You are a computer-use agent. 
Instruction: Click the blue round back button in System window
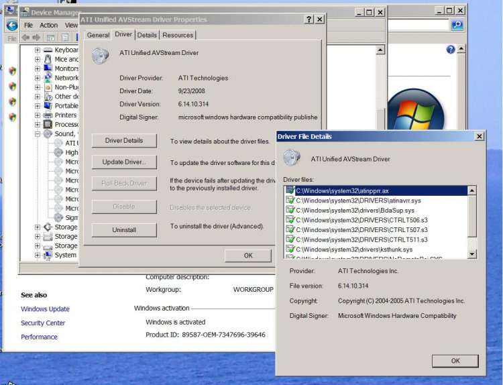pos(12,25)
